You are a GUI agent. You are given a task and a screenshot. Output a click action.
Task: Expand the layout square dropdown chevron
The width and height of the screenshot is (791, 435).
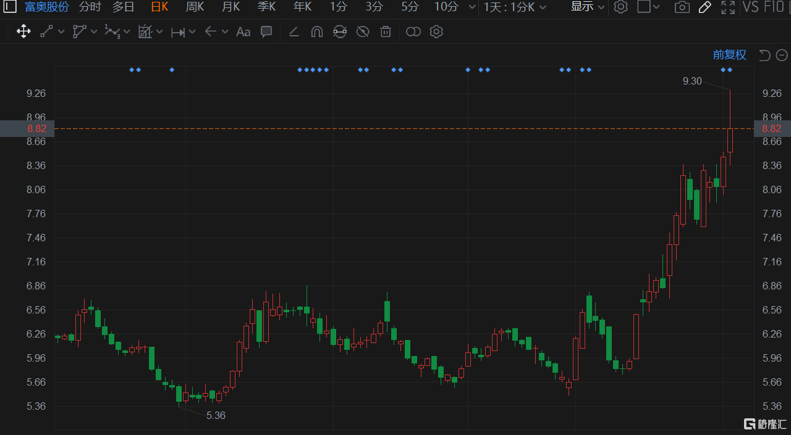coord(656,7)
